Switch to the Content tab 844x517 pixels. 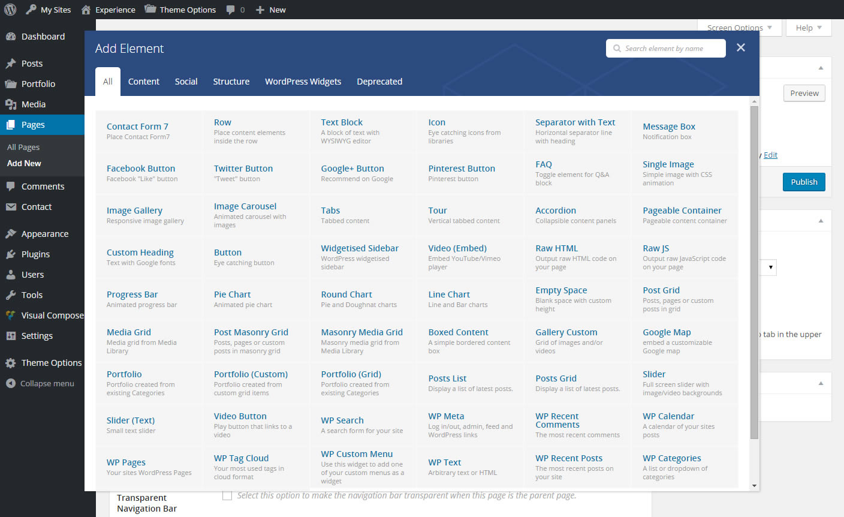tap(144, 82)
